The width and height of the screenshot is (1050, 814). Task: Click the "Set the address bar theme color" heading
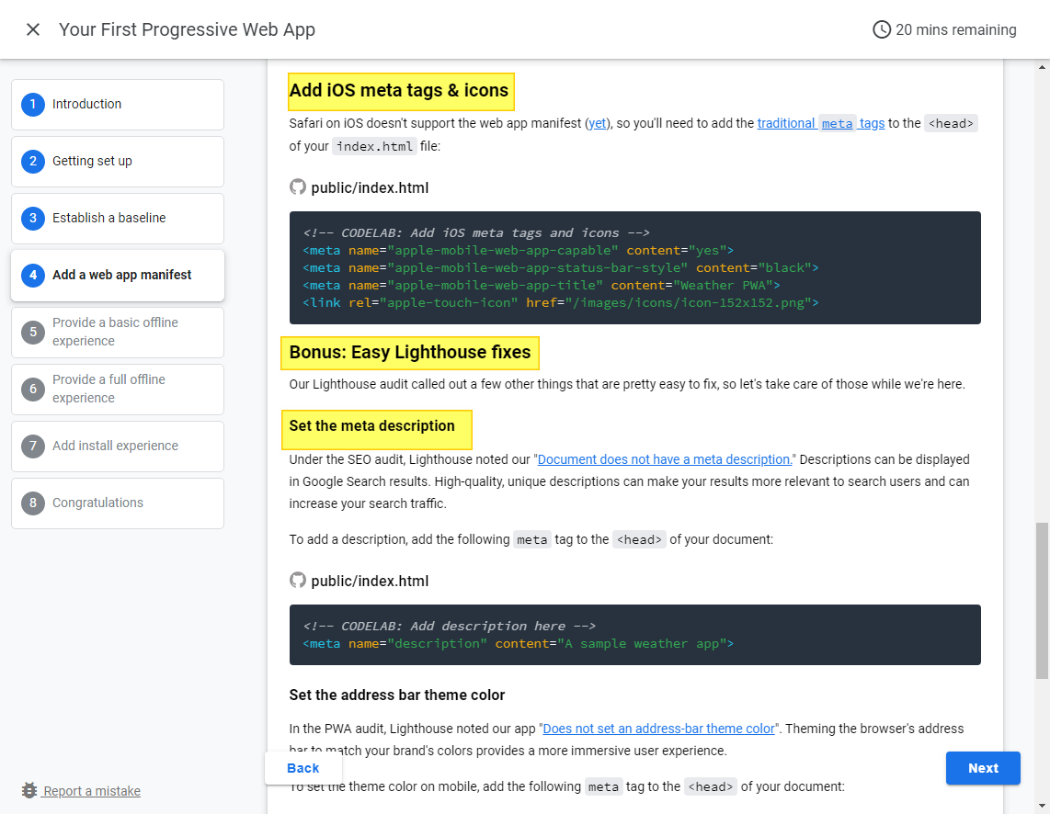click(x=397, y=695)
